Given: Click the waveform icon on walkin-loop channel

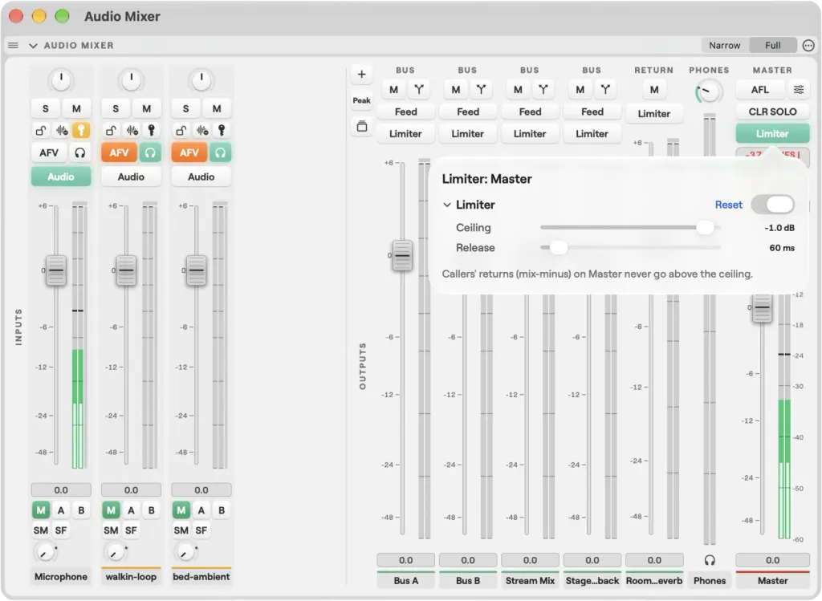Looking at the screenshot, I should click(132, 130).
